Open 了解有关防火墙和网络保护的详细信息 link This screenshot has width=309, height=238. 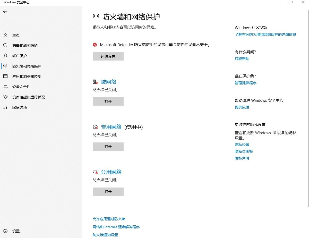point(265,35)
